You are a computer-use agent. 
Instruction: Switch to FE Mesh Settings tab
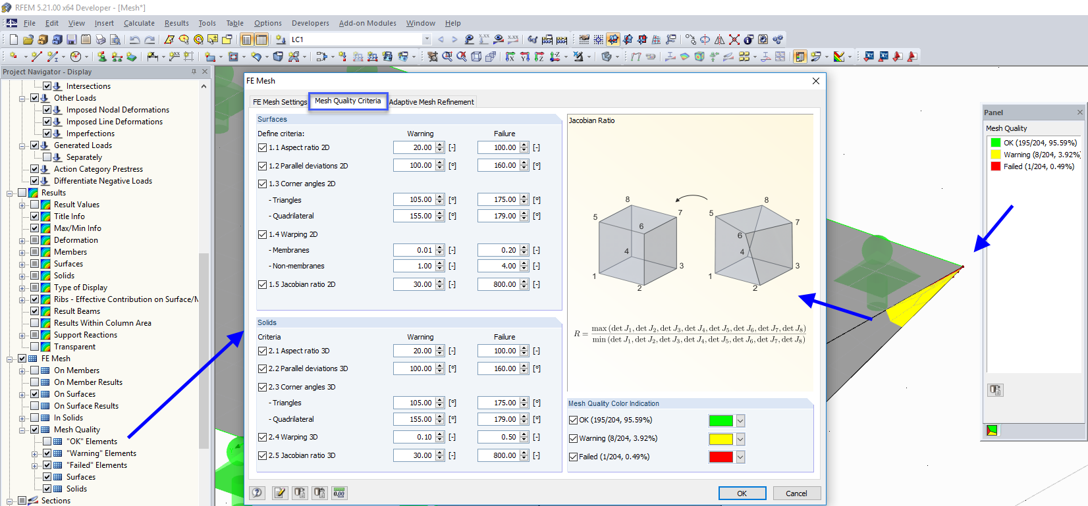(280, 102)
